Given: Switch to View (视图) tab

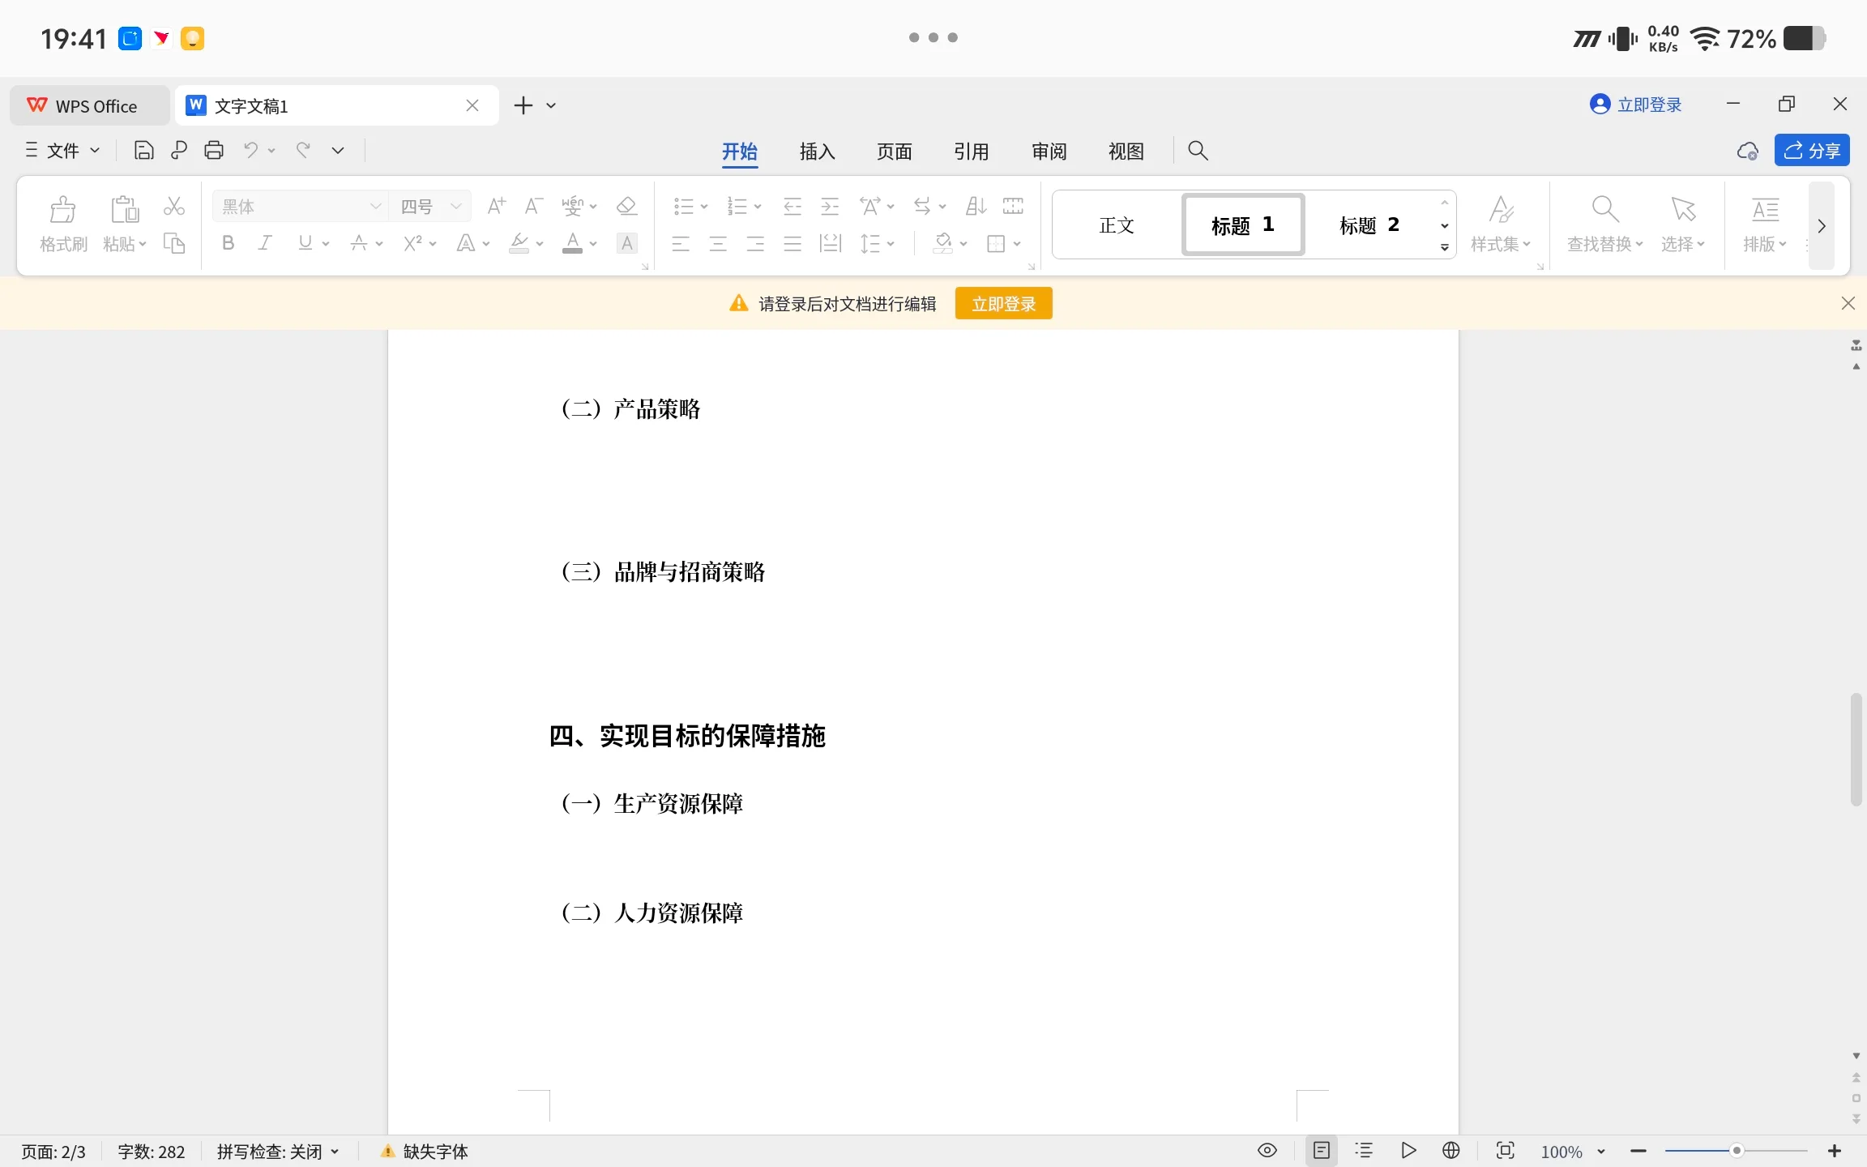Looking at the screenshot, I should click(1126, 152).
